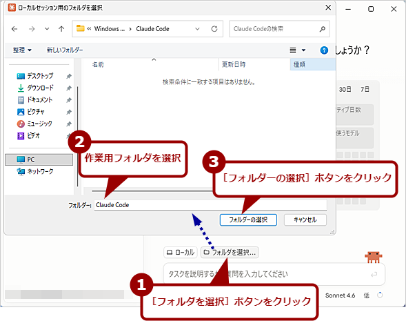Click the navigation pane scrollbar
Screen dimensions: 406x321
tap(77, 137)
